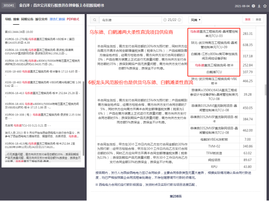Viewport: 269px width, 201px height.
Task: Click the 21/22 match counter
Action: click(172, 20)
